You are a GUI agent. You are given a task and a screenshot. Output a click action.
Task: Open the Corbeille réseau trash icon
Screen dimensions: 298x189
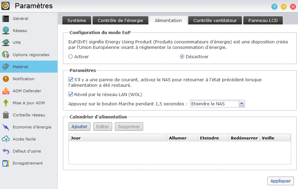point(6,115)
